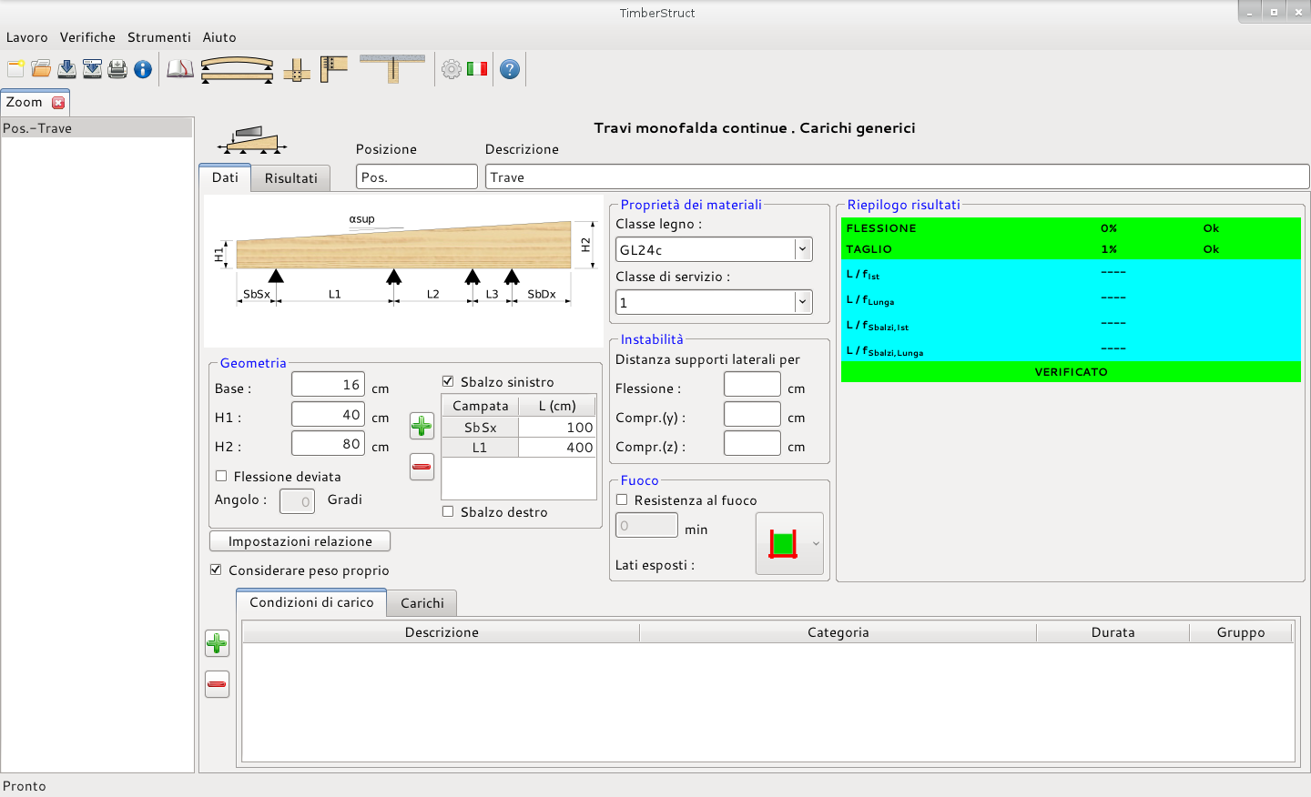Image resolution: width=1311 pixels, height=797 pixels.
Task: Open a file with the folder icon
Action: (41, 69)
